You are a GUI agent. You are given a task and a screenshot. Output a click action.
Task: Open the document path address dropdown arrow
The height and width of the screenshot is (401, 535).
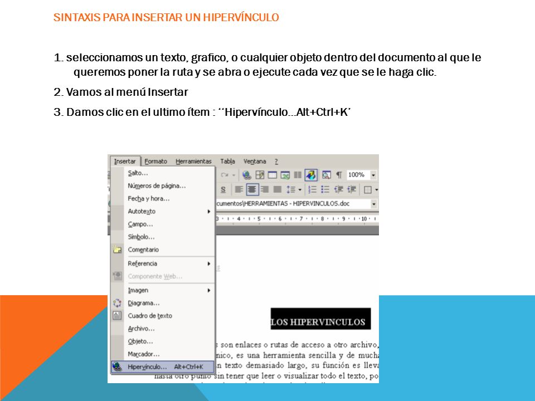click(374, 204)
